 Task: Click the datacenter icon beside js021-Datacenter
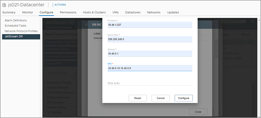4,5
